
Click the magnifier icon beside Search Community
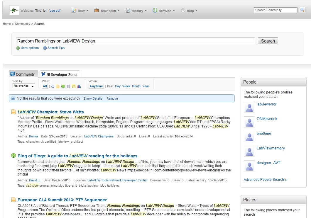coord(302,10)
